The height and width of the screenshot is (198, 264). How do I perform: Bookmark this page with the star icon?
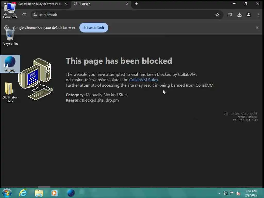[217, 15]
